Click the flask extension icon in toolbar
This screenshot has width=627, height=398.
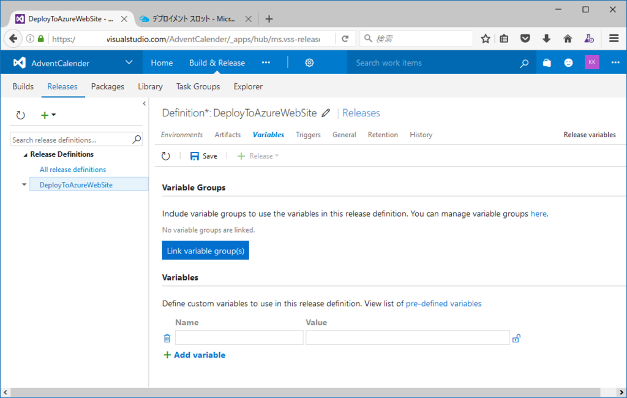point(588,39)
